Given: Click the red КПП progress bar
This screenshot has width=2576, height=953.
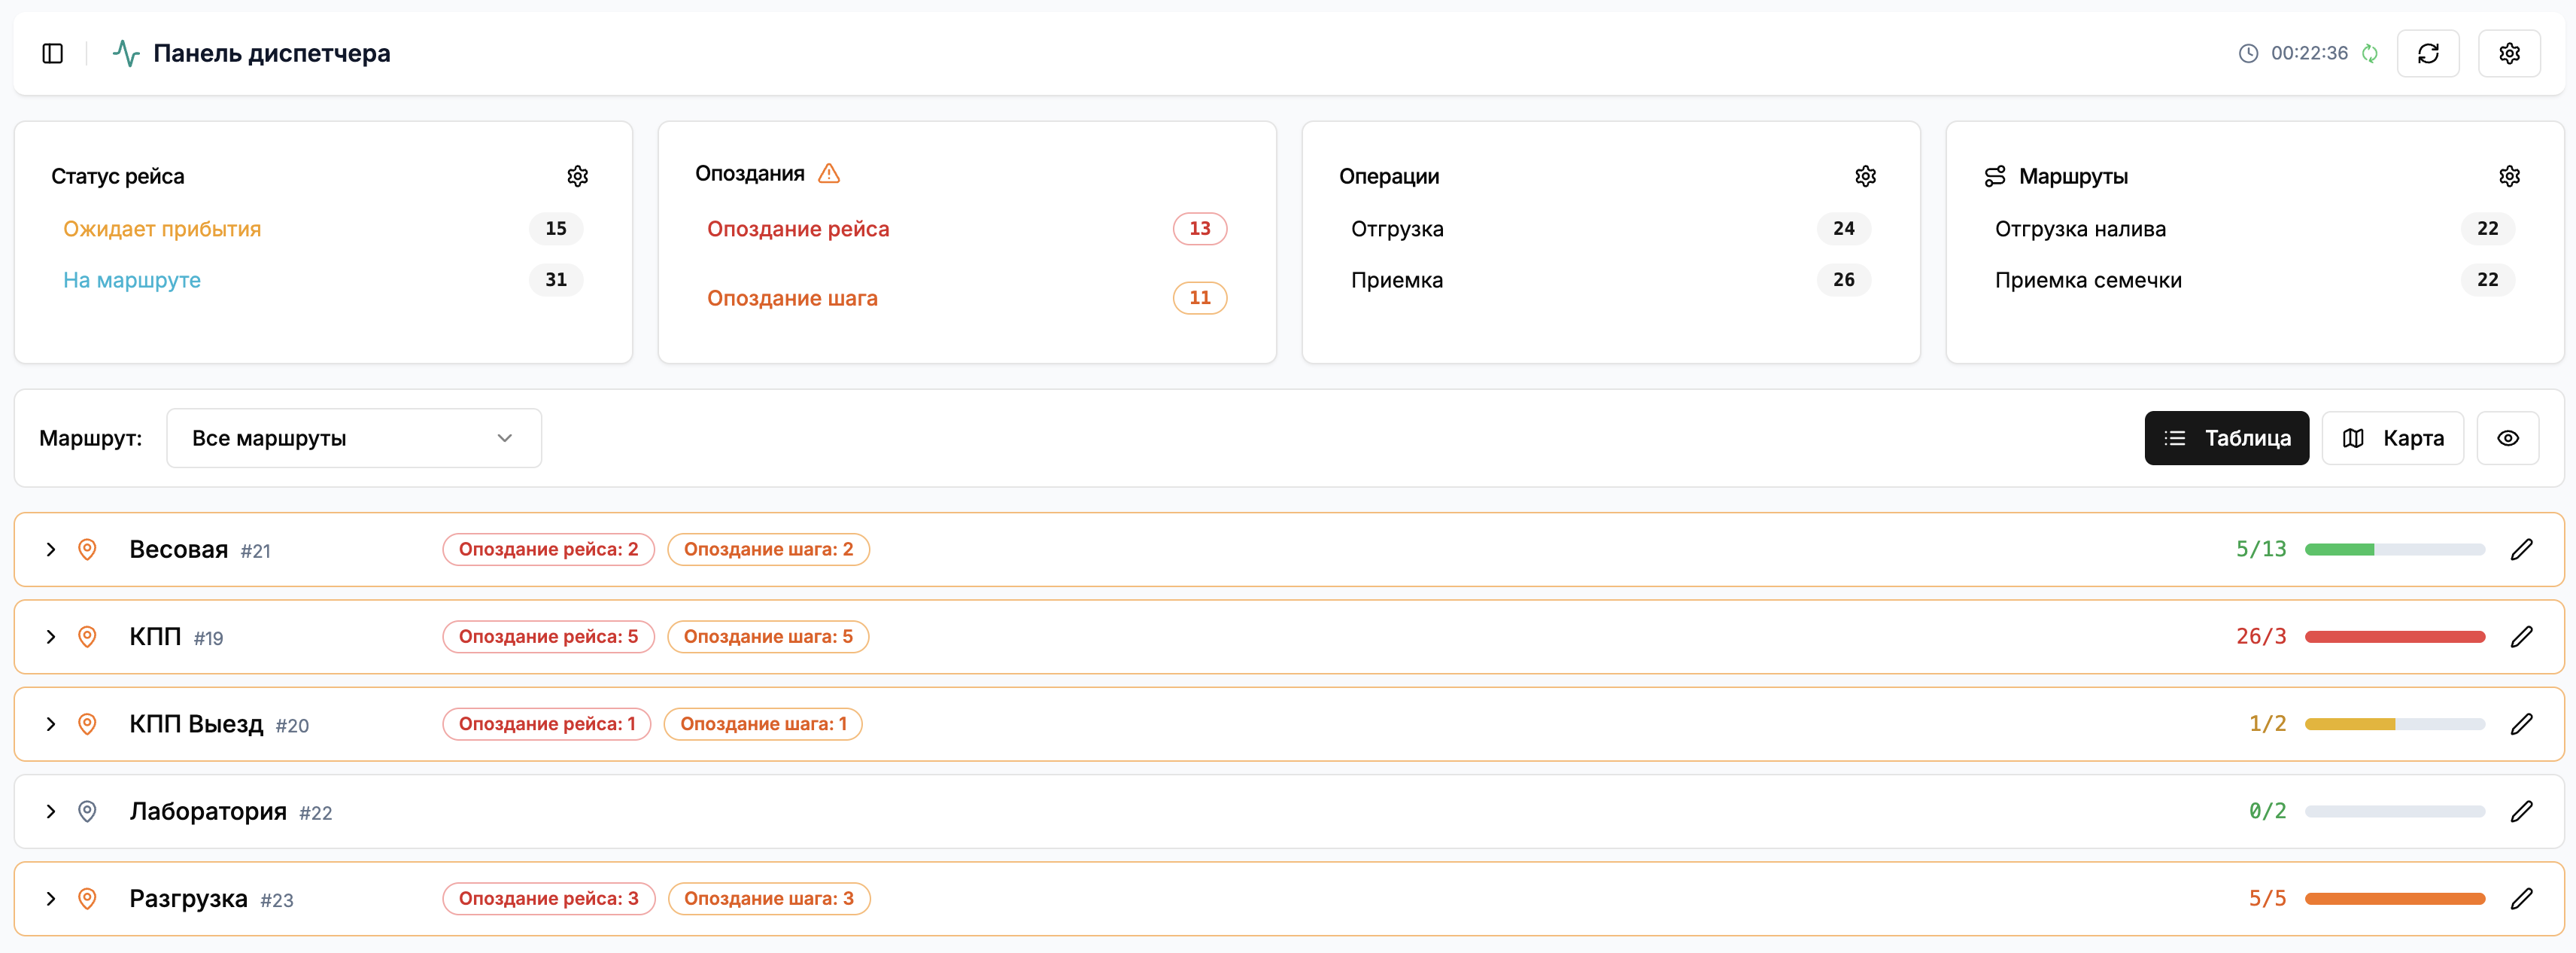Looking at the screenshot, I should 2394,637.
